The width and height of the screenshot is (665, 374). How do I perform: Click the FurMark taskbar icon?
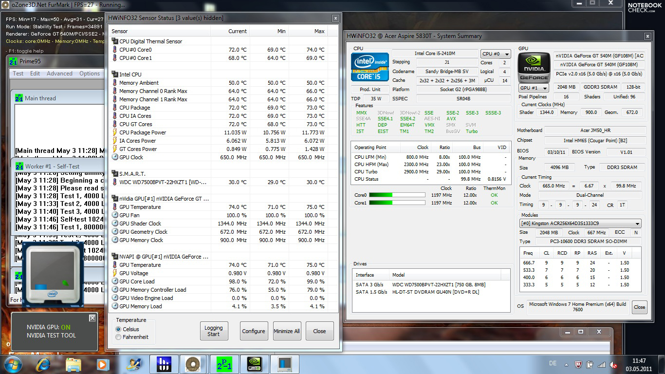pyautogui.click(x=193, y=364)
